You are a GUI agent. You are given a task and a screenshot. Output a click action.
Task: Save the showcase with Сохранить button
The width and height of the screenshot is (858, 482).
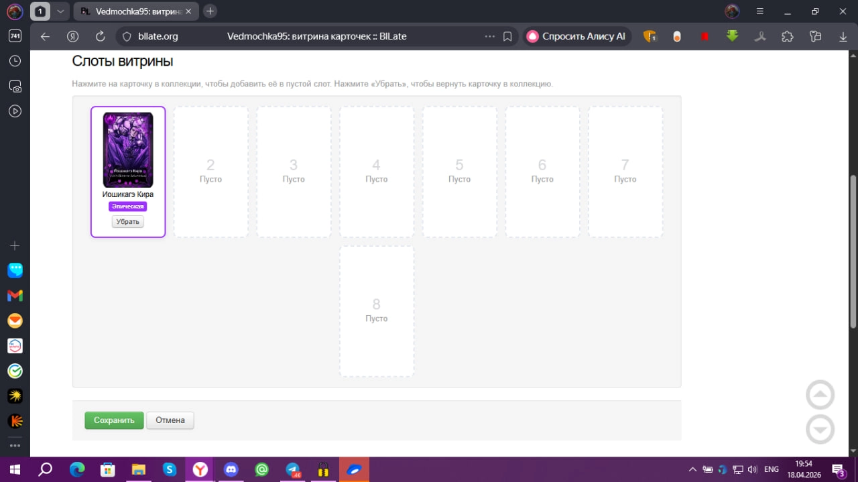114,420
